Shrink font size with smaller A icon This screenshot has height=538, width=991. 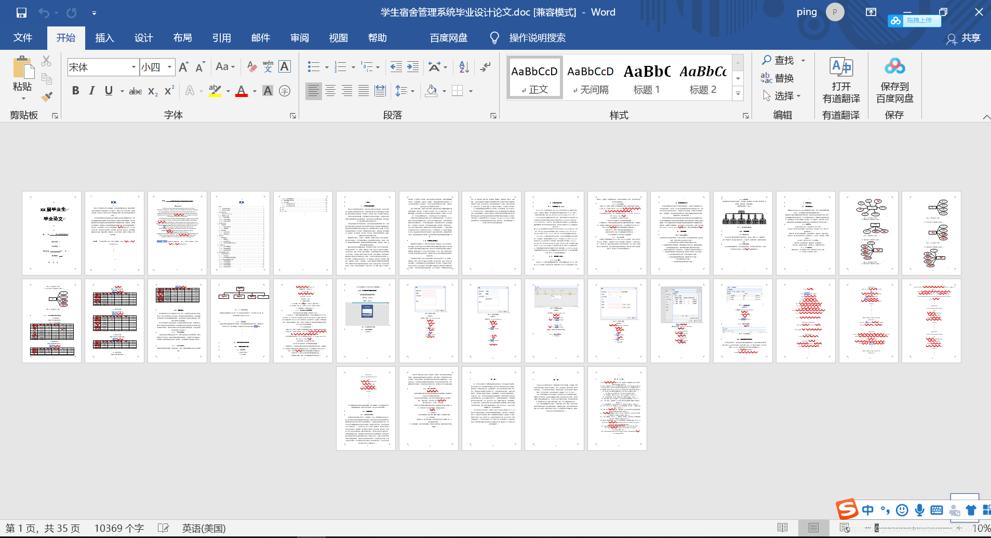(200, 67)
